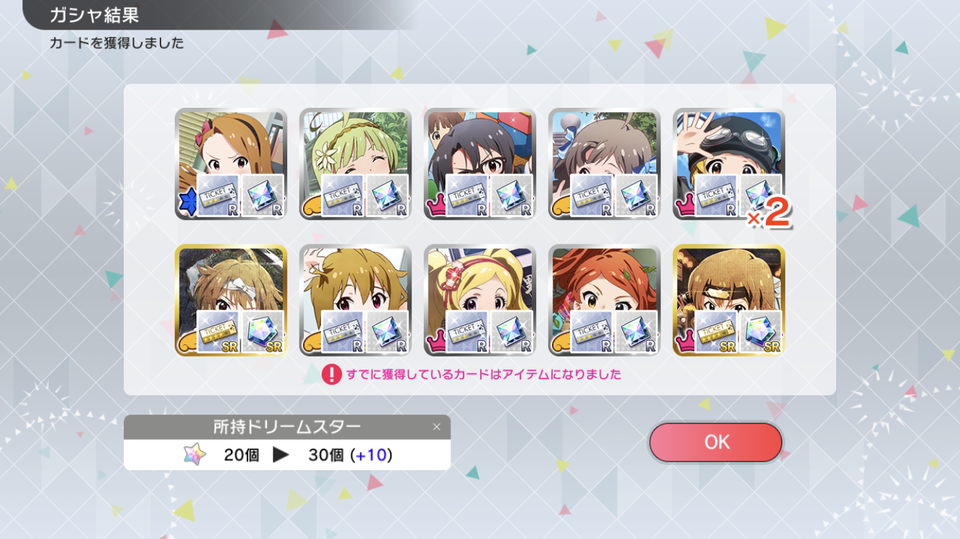This screenshot has width=960, height=539.
Task: Tap the OK button
Action: [715, 442]
